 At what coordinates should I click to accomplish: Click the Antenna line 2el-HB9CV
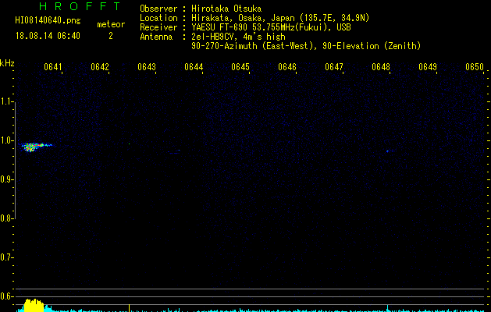pos(212,37)
